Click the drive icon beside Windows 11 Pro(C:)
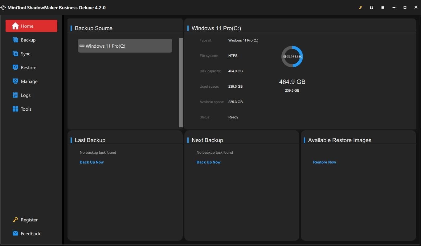 pyautogui.click(x=82, y=46)
